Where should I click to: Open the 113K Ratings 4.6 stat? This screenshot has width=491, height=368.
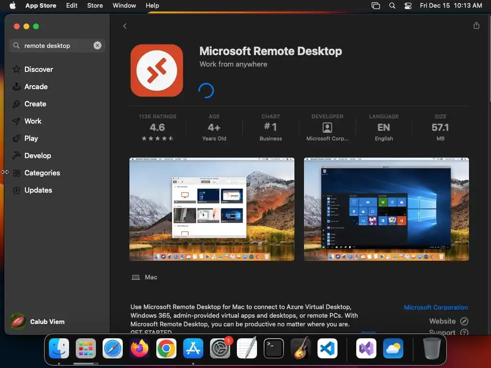coord(157,127)
